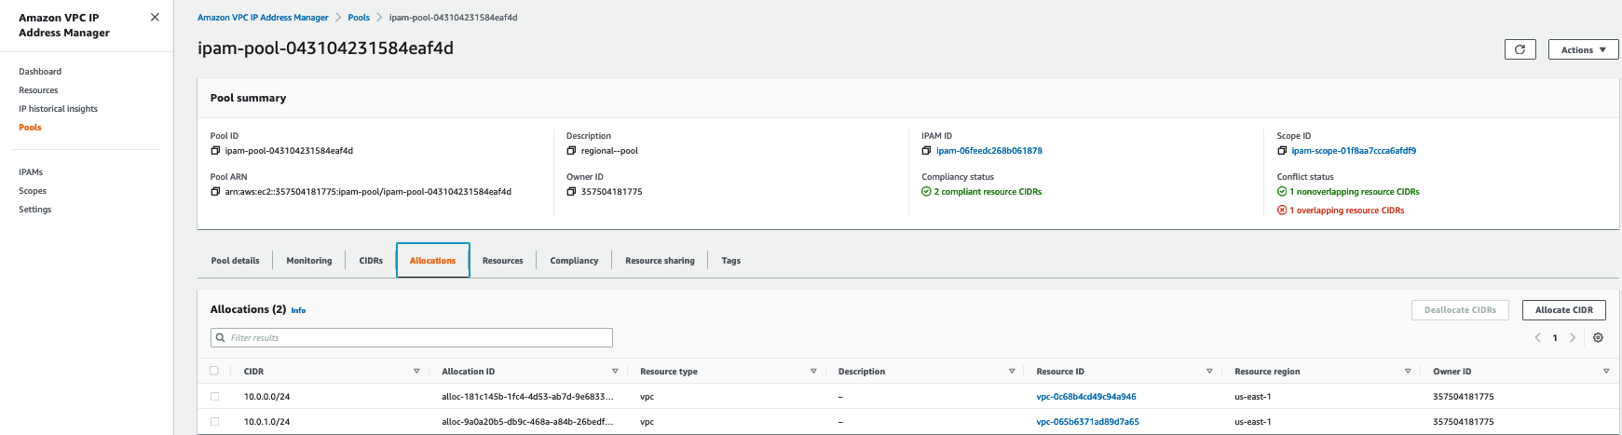This screenshot has width=1622, height=435.
Task: Sort by Owner ID column arrow
Action: tap(1606, 372)
